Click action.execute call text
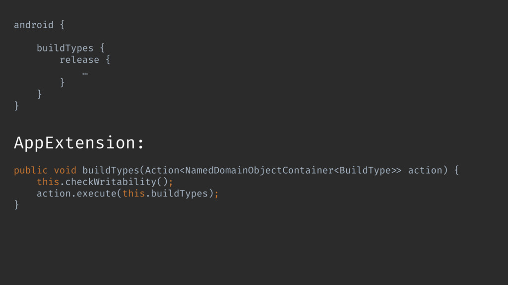Viewport: 508px width, 285px height. 76,193
